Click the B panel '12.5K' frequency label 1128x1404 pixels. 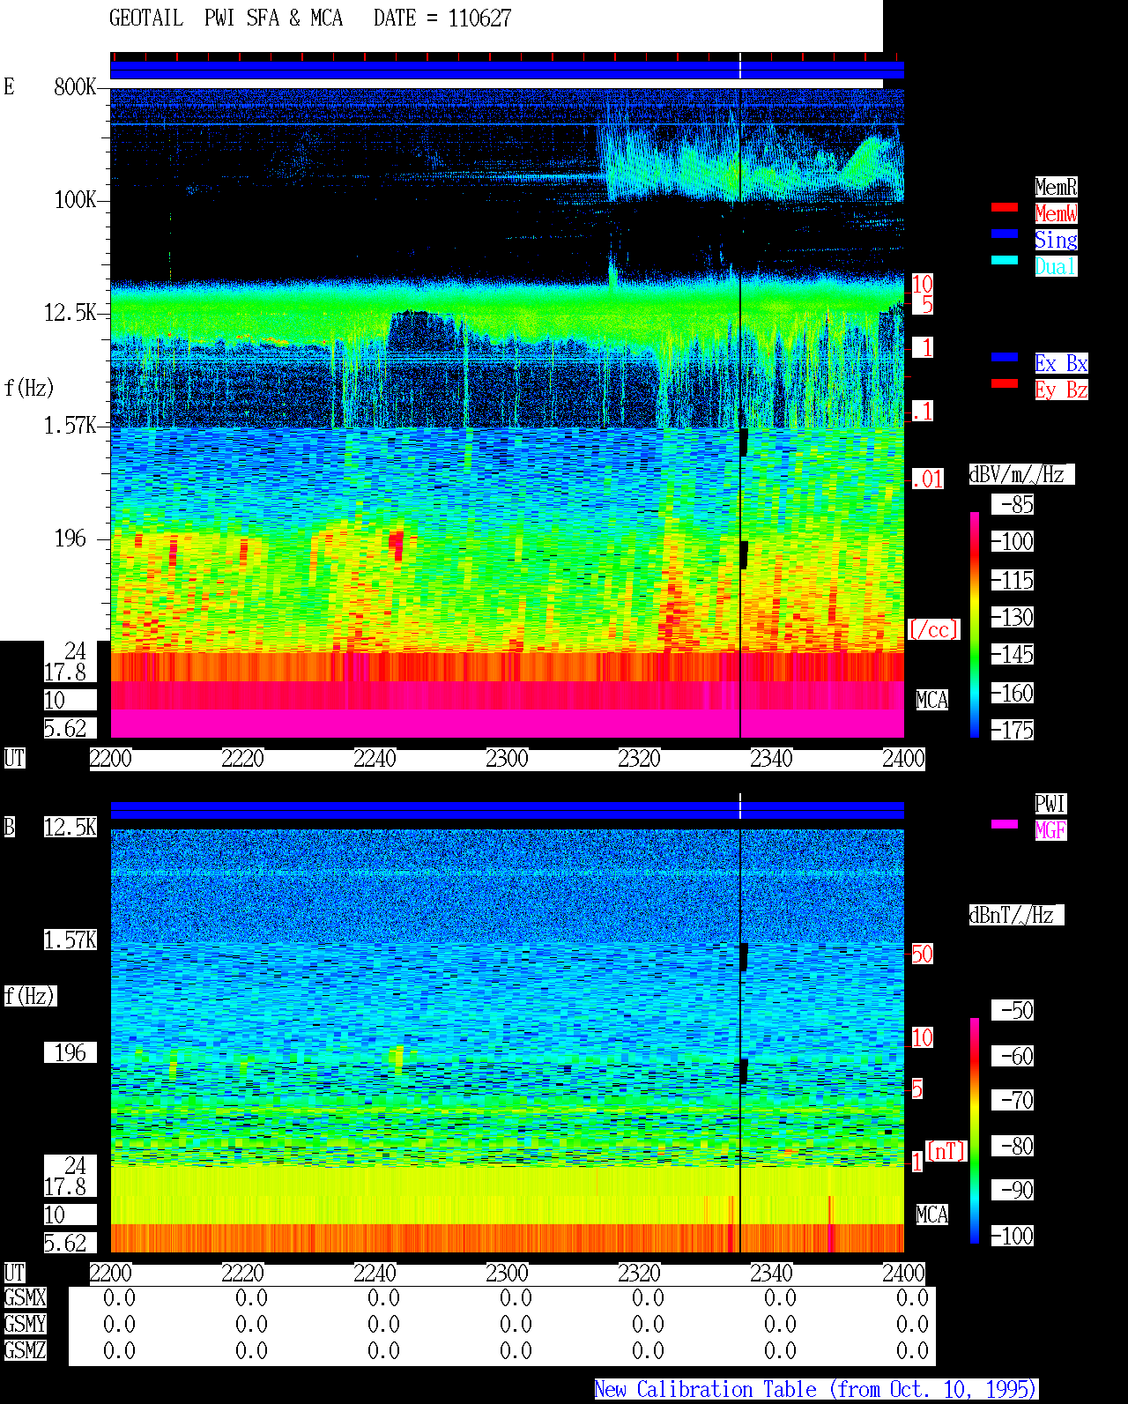pos(70,827)
